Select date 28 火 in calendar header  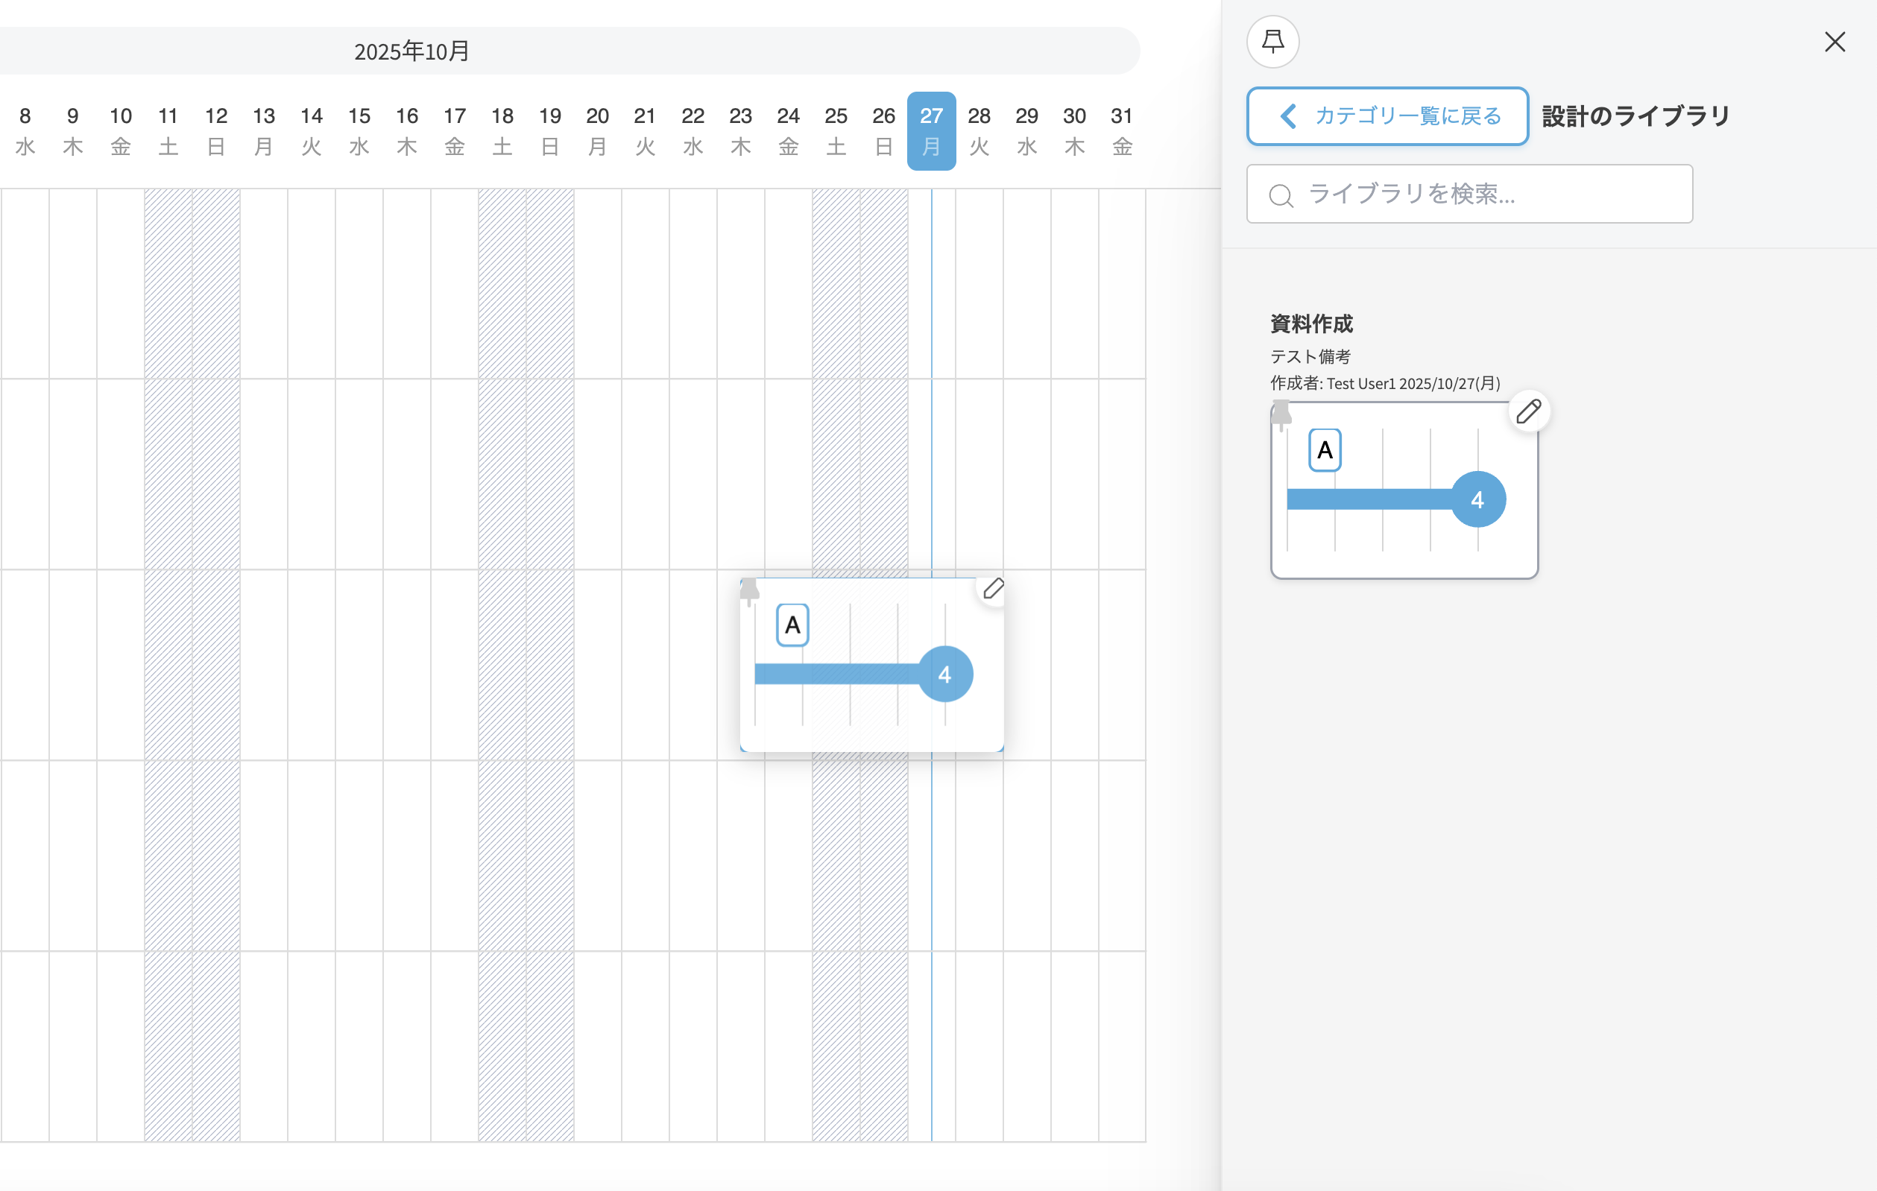[x=979, y=131]
